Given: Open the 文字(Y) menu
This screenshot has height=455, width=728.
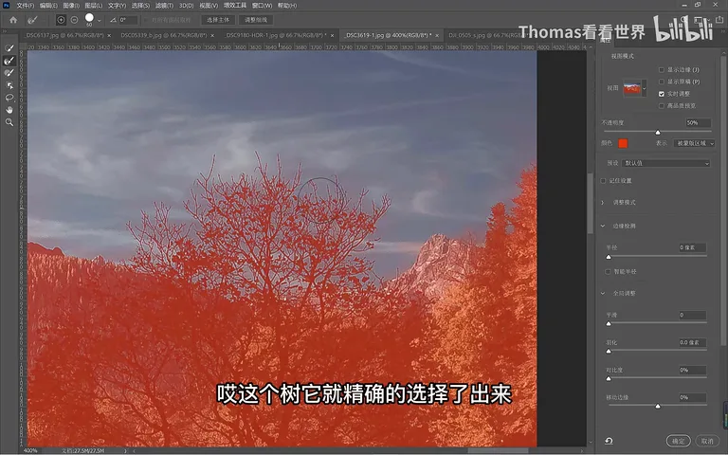Looking at the screenshot, I should point(117,6).
